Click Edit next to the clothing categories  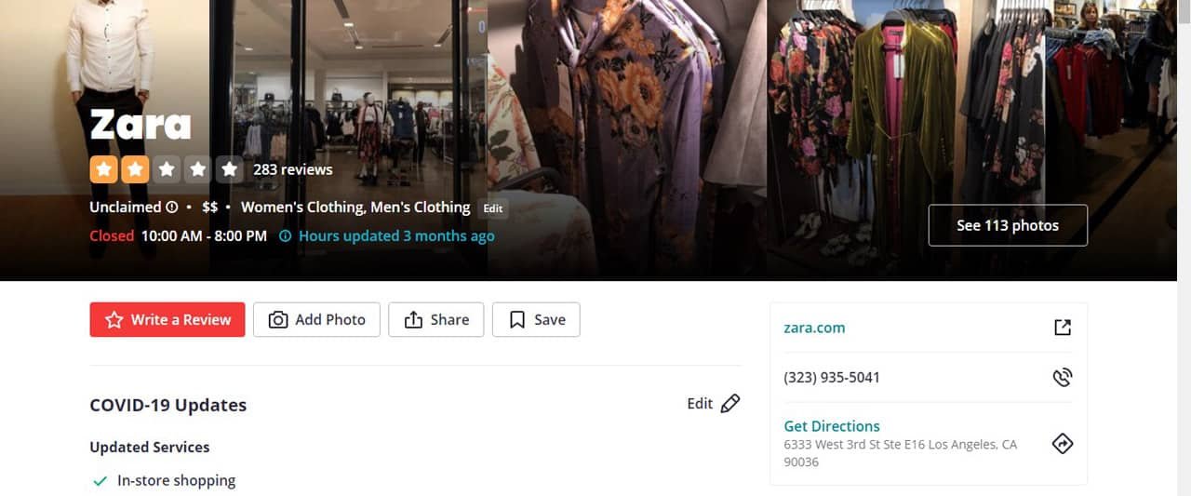(492, 208)
